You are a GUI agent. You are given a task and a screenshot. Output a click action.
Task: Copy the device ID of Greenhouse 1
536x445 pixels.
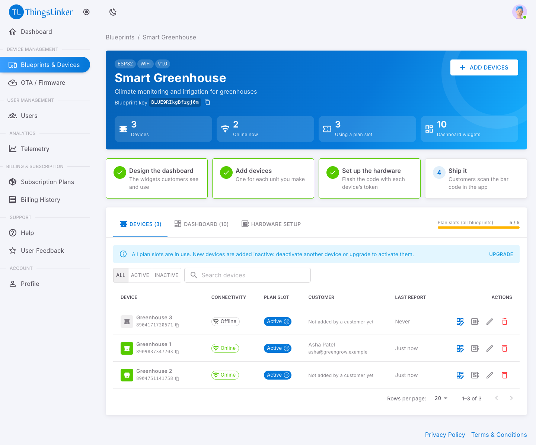[x=177, y=352]
